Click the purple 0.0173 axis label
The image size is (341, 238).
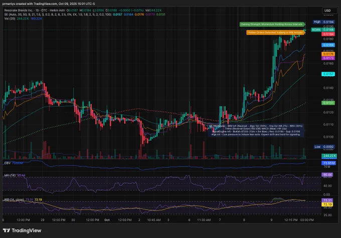[328, 58]
